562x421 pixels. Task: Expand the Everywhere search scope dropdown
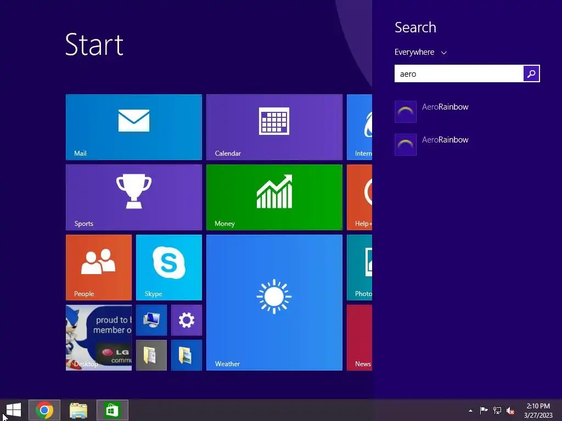(420, 52)
